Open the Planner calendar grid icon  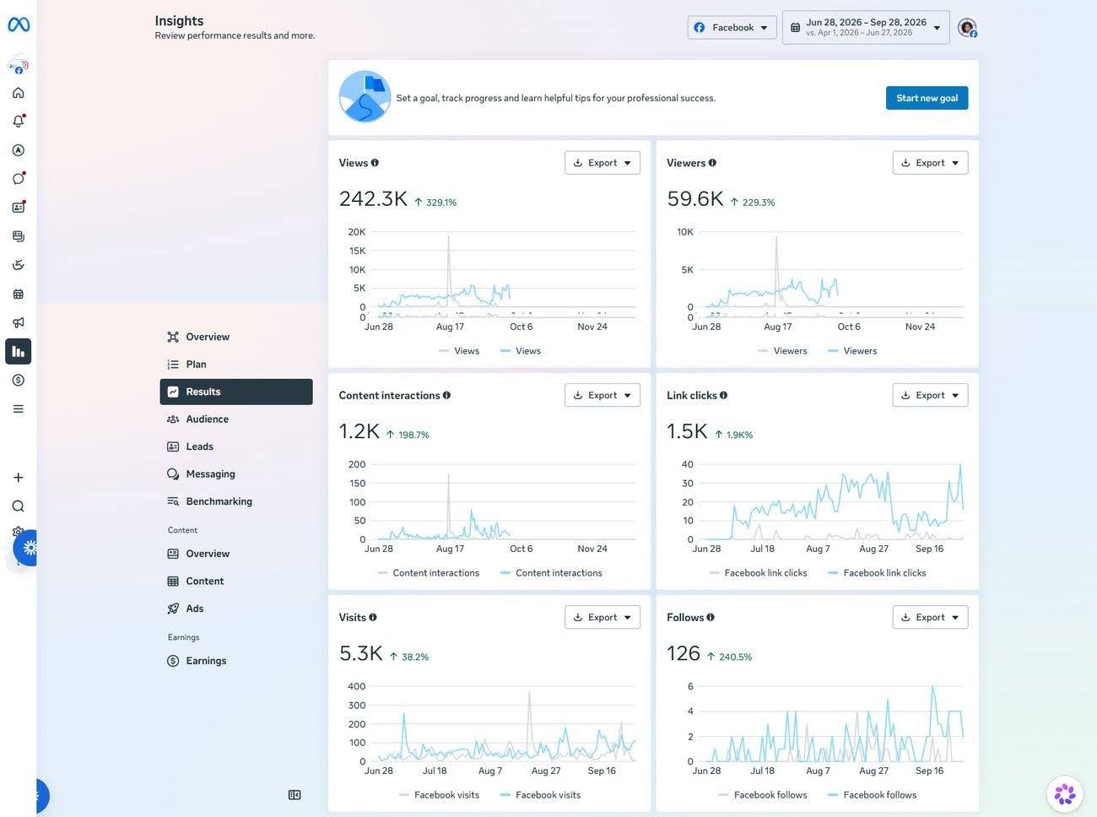[19, 294]
